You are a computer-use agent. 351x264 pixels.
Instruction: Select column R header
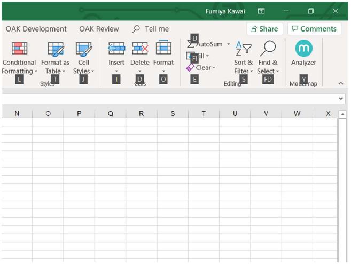pyautogui.click(x=141, y=113)
